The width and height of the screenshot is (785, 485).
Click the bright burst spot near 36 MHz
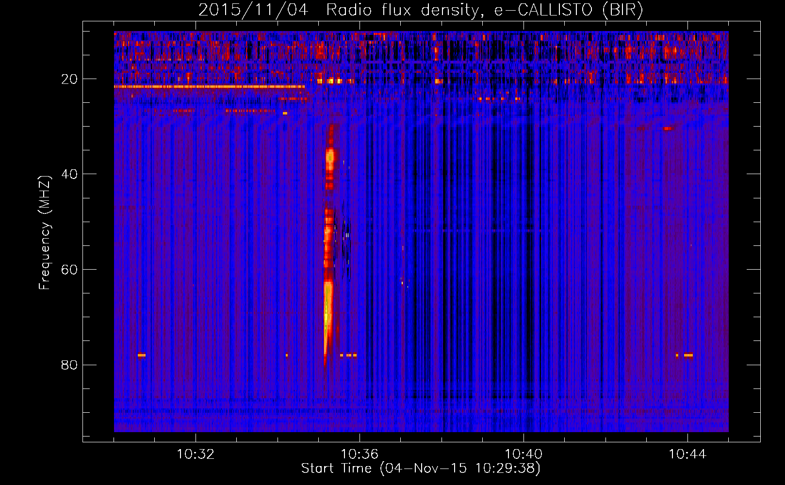[x=330, y=157]
